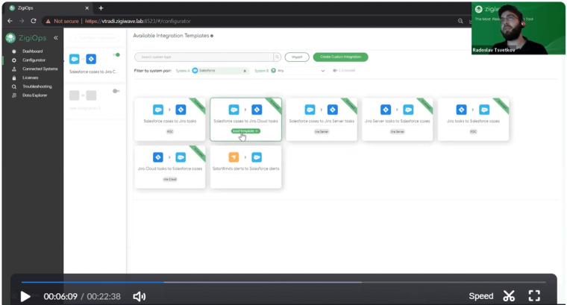567x305 pixels.
Task: Open the Configurator sidebar item
Action: (x=34, y=60)
